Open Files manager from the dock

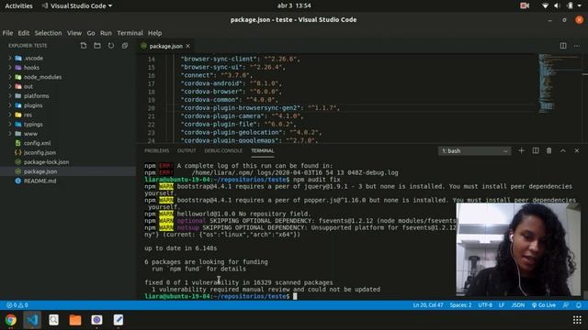pyautogui.click(x=75, y=320)
